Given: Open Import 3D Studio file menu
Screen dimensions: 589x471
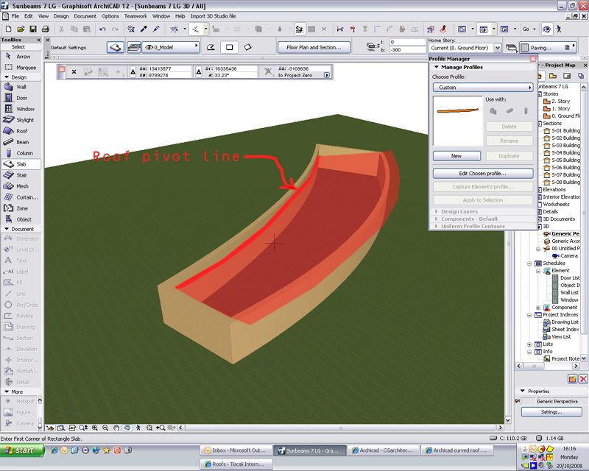Looking at the screenshot, I should (x=213, y=16).
